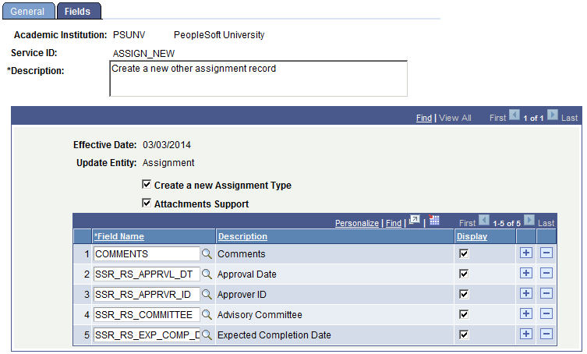The height and width of the screenshot is (354, 587).
Task: Download grid to spreadsheet icon
Action: (x=434, y=220)
